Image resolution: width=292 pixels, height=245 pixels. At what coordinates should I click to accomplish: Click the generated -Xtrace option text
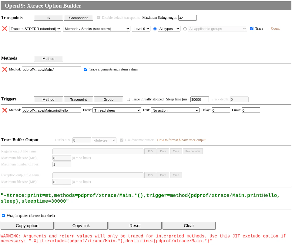coord(140,198)
